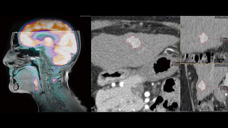The image size is (228, 128).
Task: Click the window/level icon in axial view header
Action: point(170,18)
